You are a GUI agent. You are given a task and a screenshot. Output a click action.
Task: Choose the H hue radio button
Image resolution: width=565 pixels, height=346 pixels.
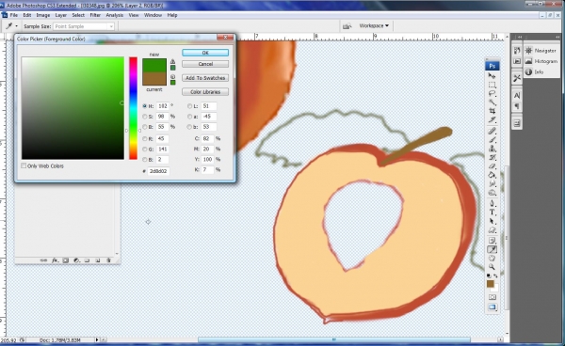coord(144,106)
